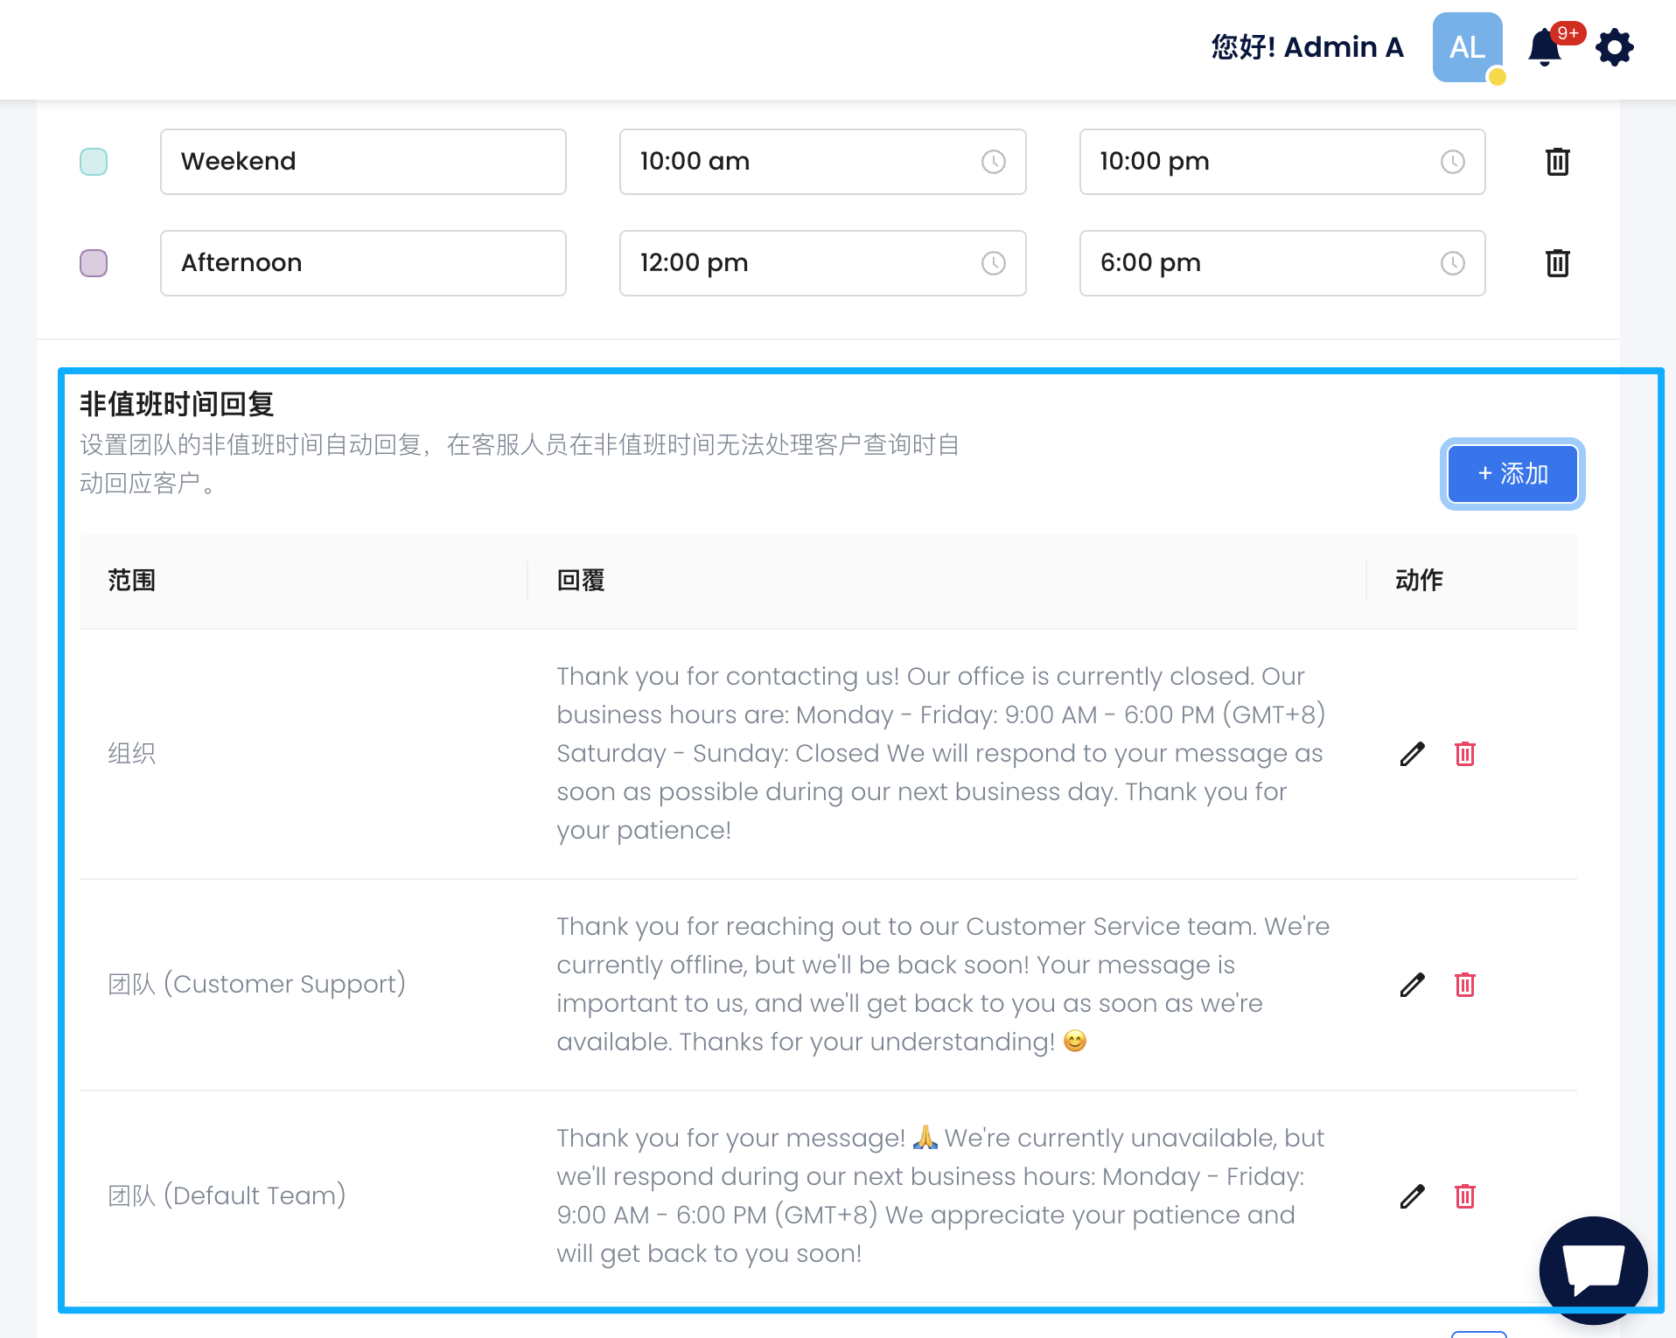
Task: Edit the Customer Support team reply
Action: (1412, 985)
